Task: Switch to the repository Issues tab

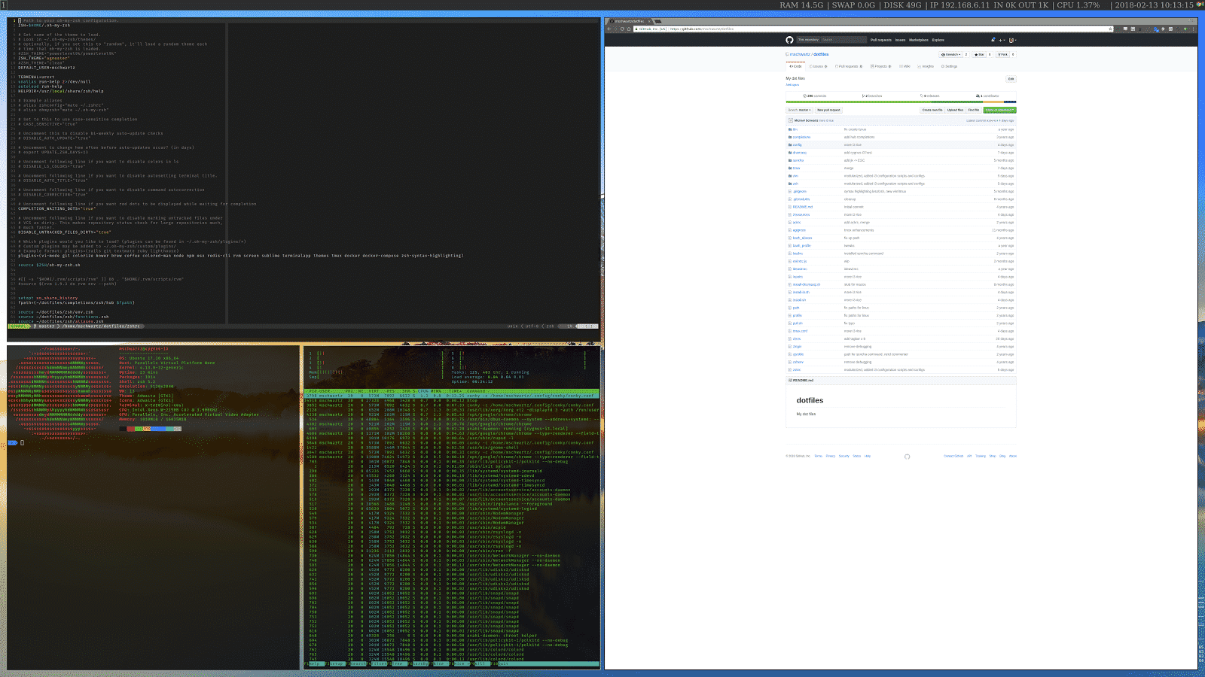Action: coord(819,66)
